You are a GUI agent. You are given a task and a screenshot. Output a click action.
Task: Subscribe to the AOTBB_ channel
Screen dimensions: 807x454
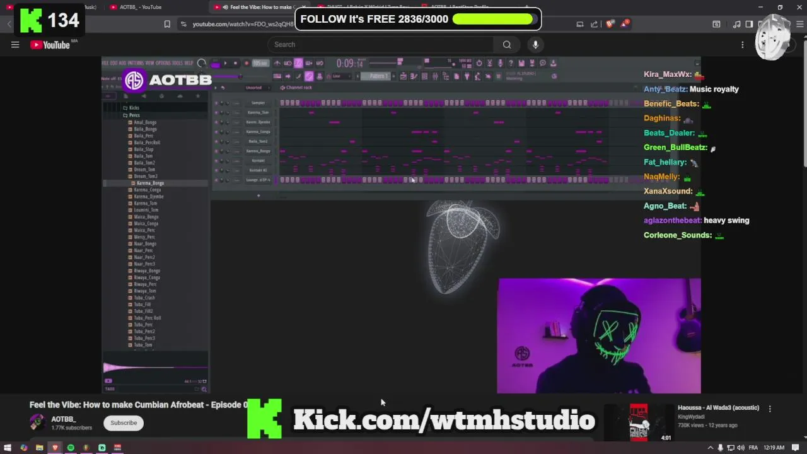tap(124, 423)
